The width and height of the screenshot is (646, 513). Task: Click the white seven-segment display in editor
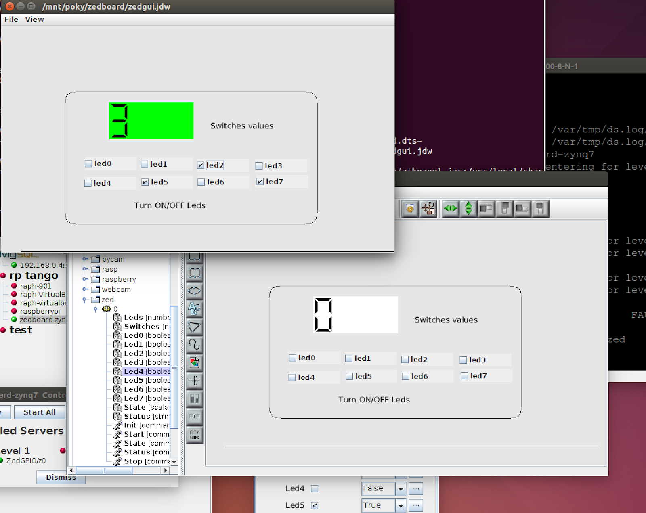pyautogui.click(x=355, y=315)
